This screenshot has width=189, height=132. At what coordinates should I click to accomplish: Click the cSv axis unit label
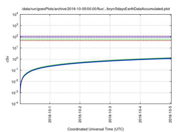pyautogui.click(x=7, y=59)
